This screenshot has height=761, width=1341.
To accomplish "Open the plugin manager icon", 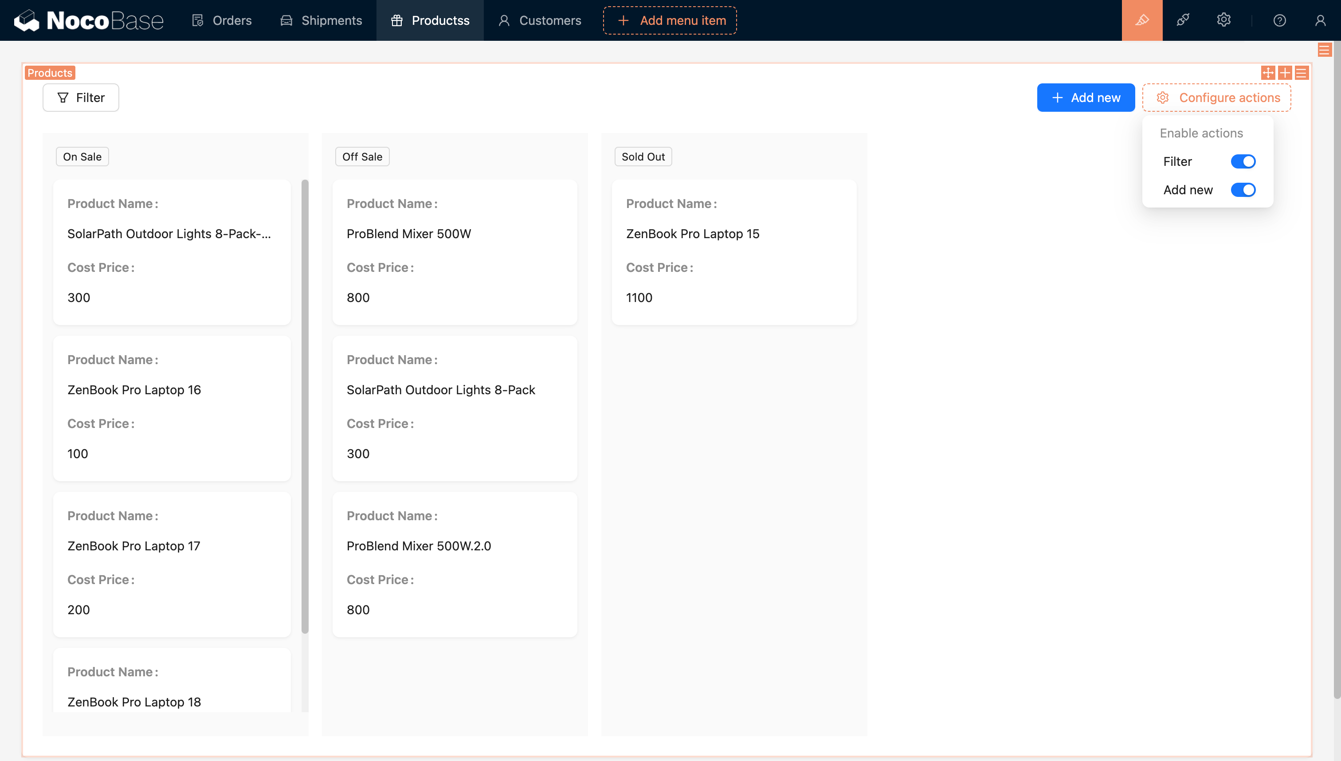I will 1183,20.
